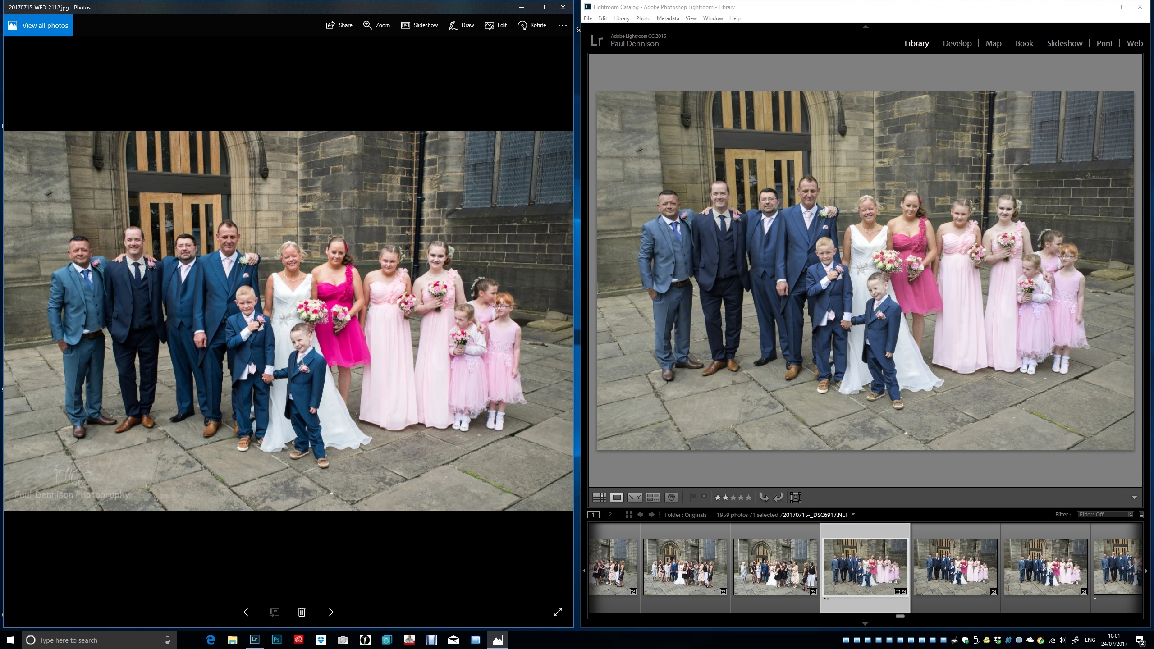Click the delete trash icon in Photos

click(302, 612)
